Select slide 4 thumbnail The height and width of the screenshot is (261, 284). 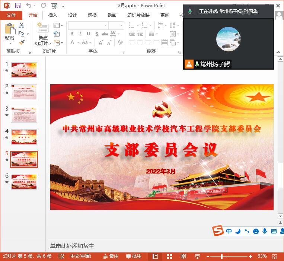[x=24, y=137]
